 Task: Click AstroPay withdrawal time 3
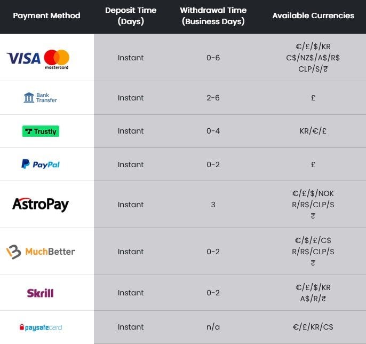tap(213, 205)
